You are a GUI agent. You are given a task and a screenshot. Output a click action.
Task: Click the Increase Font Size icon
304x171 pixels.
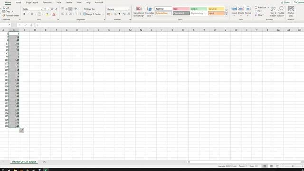pyautogui.click(x=52, y=9)
